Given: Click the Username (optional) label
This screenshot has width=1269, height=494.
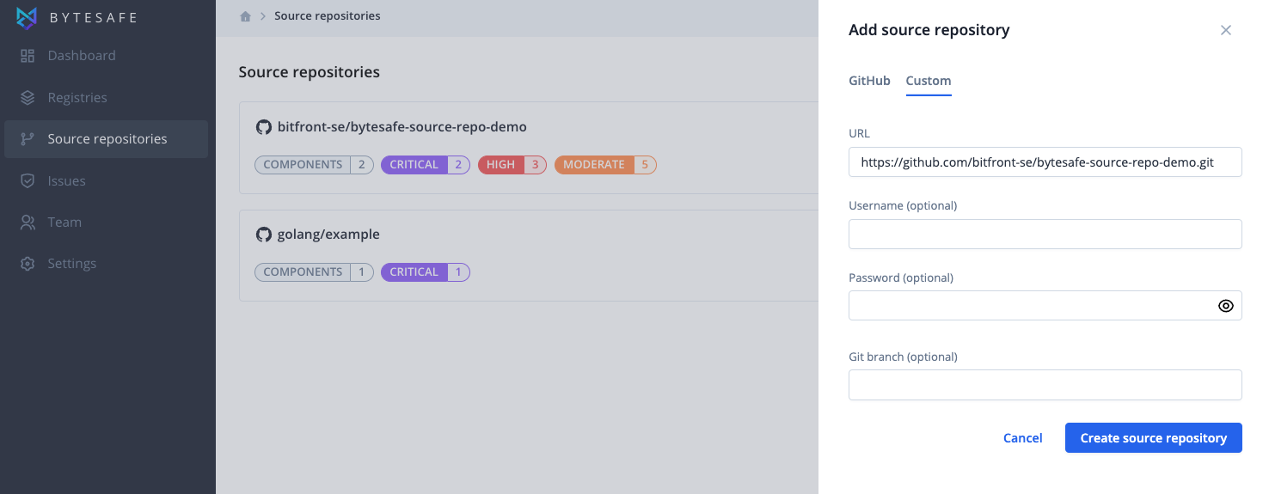Looking at the screenshot, I should [x=903, y=206].
